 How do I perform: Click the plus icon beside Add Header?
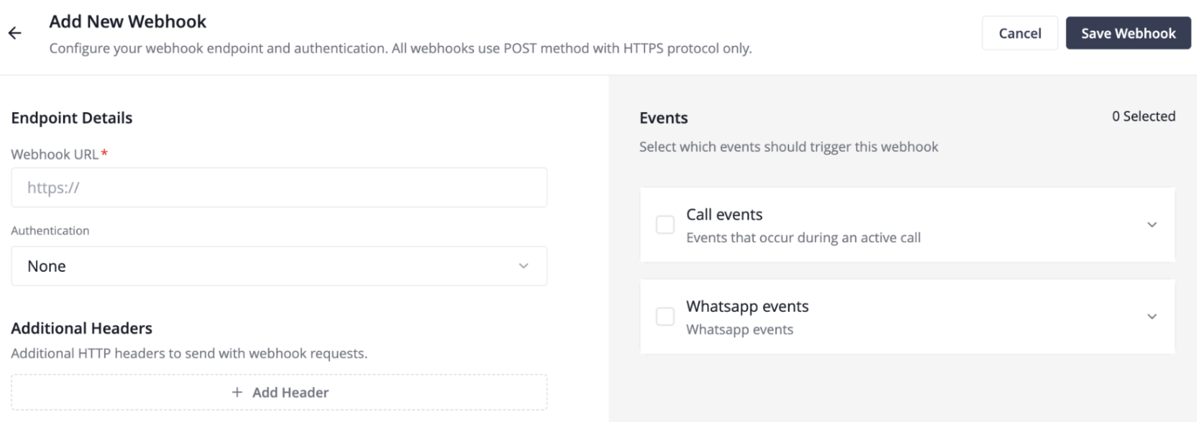(x=237, y=392)
